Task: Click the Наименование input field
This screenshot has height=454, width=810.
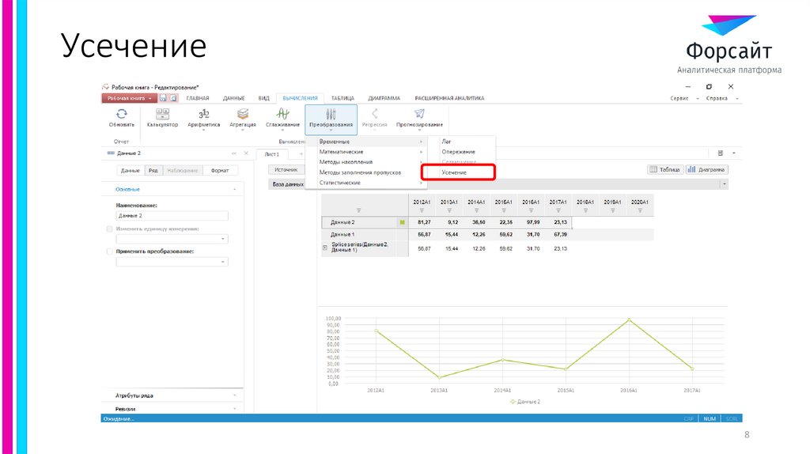Action: click(172, 215)
